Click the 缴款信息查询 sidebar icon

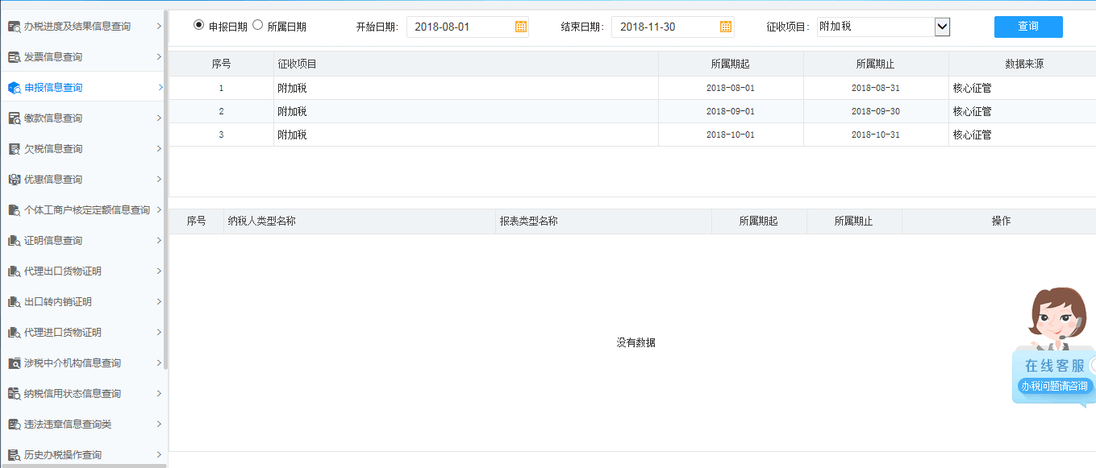(14, 118)
